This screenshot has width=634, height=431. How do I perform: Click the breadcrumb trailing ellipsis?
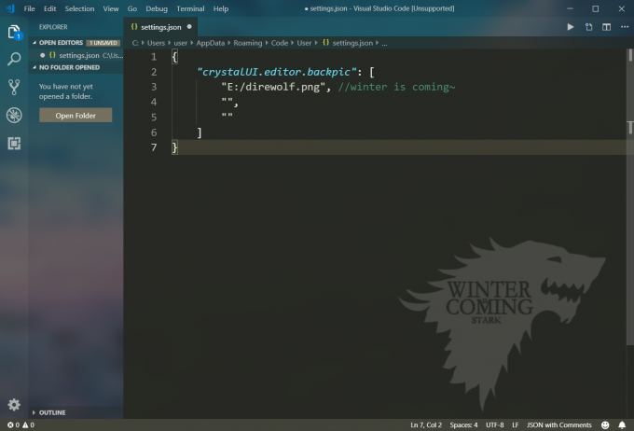pos(384,43)
